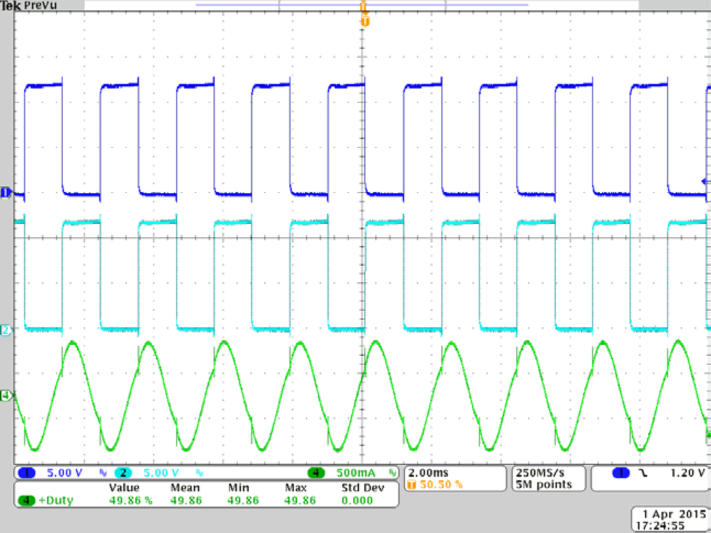Click the 'Value' column header
This screenshot has width=711, height=533.
(124, 487)
